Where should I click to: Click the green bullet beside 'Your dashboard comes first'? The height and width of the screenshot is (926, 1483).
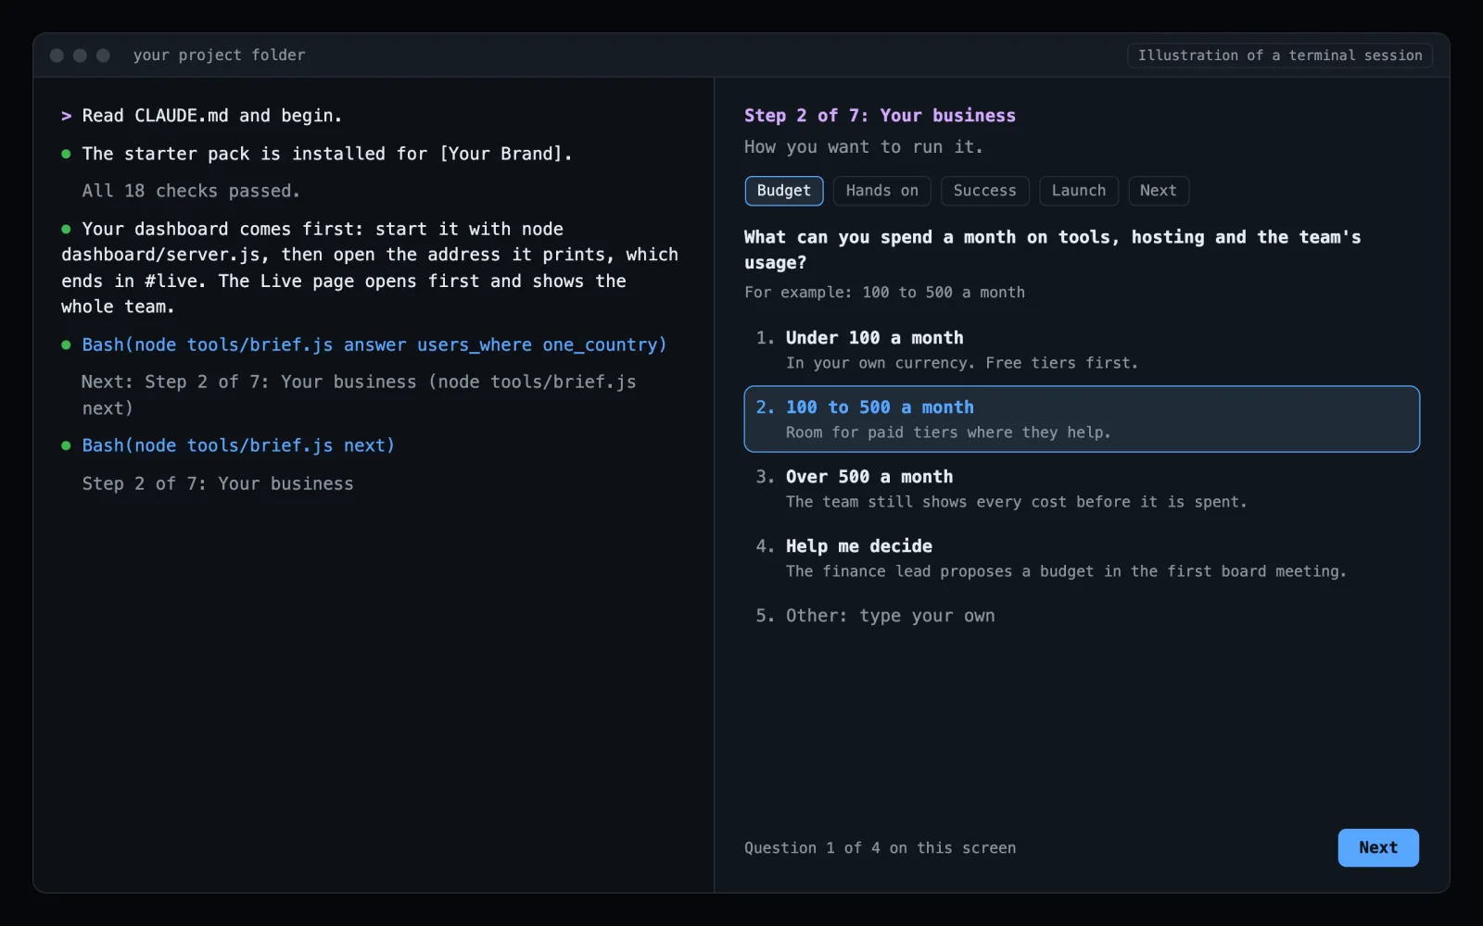[66, 229]
